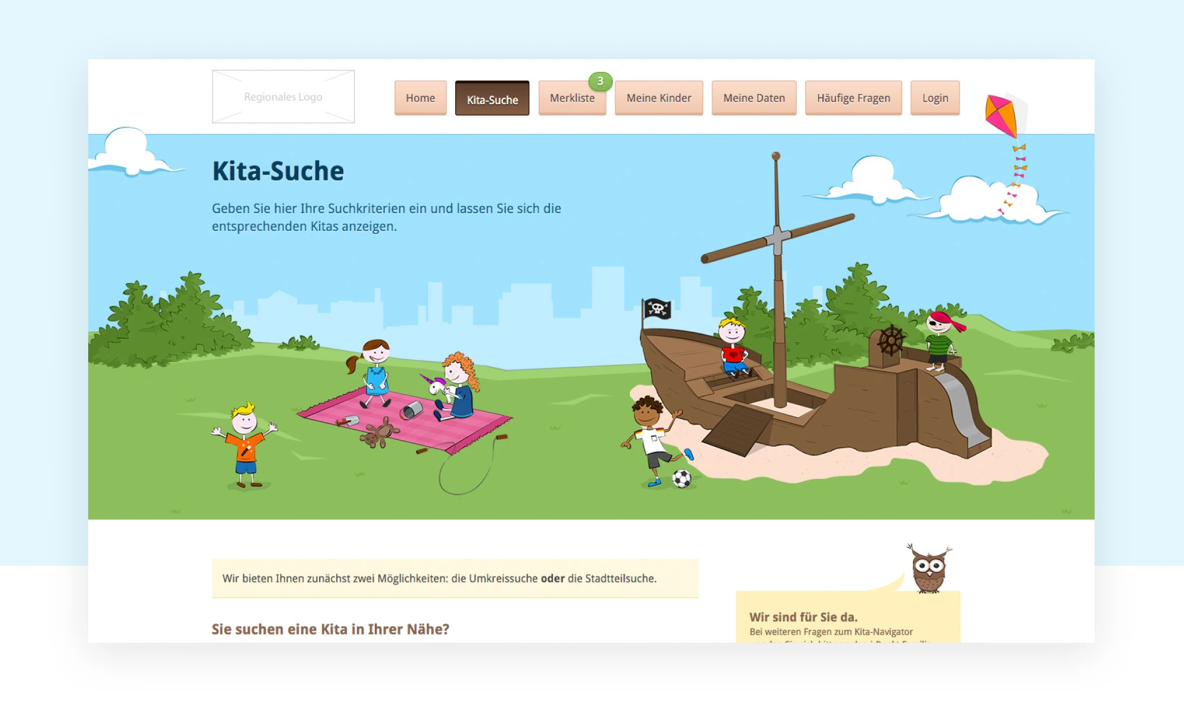1184x702 pixels.
Task: Click the green Merkliste counter badge
Action: pyautogui.click(x=600, y=81)
